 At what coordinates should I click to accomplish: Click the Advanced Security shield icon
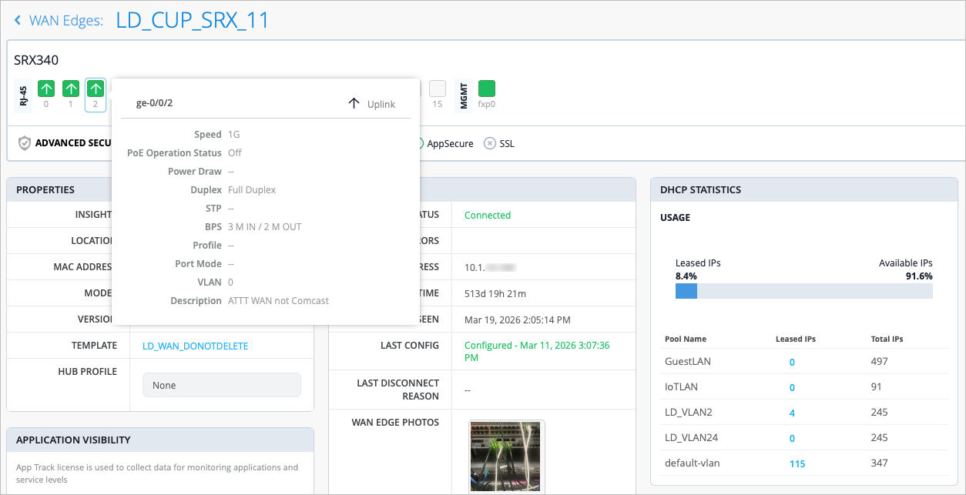point(25,143)
